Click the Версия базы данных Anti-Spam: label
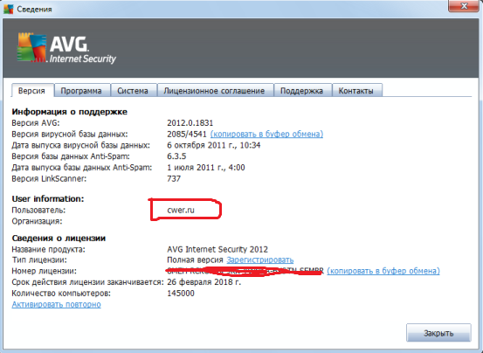Screen dimensions: 483x353 71,156
